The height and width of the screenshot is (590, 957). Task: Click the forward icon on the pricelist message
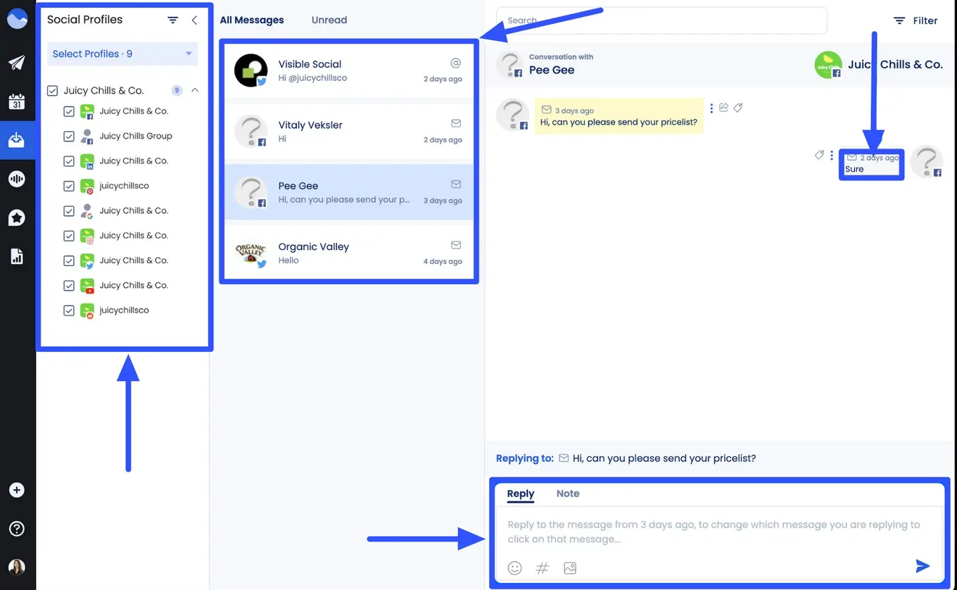[724, 107]
